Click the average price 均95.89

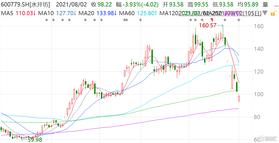248,4
